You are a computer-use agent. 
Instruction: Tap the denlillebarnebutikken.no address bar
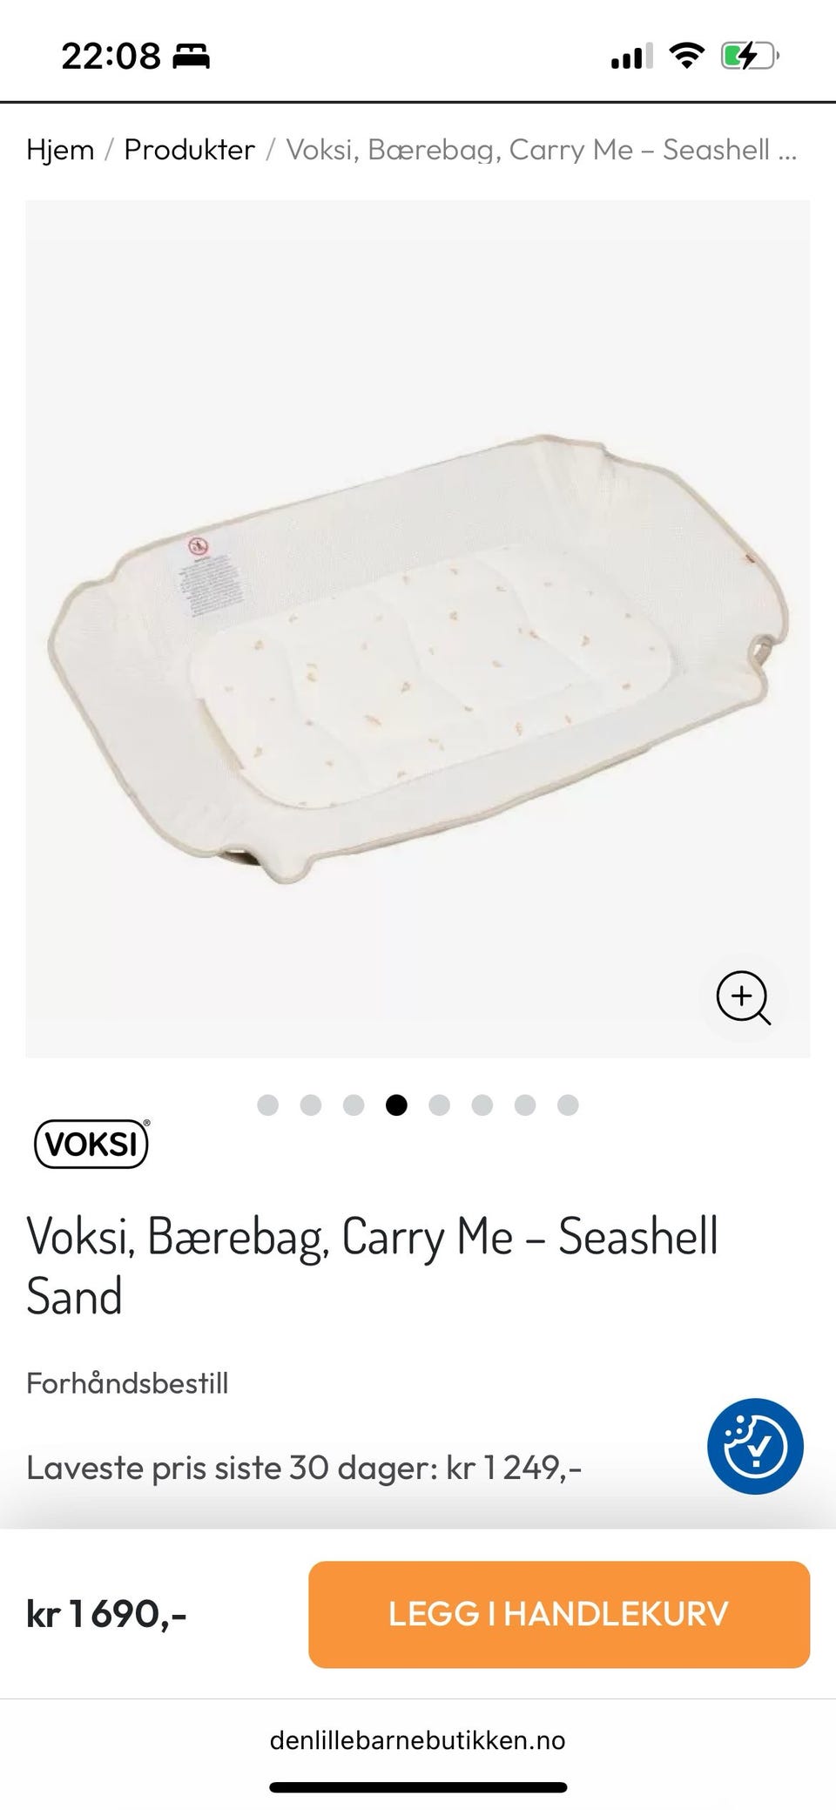click(x=418, y=1740)
